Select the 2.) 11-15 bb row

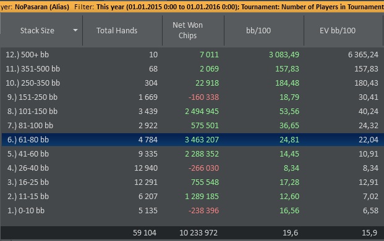click(193, 196)
